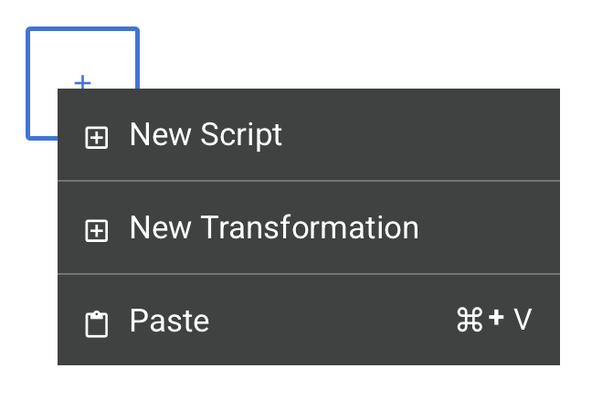Screen dimensions: 592x400
Task: Choose New Transformation from the context menu
Action: point(274,227)
